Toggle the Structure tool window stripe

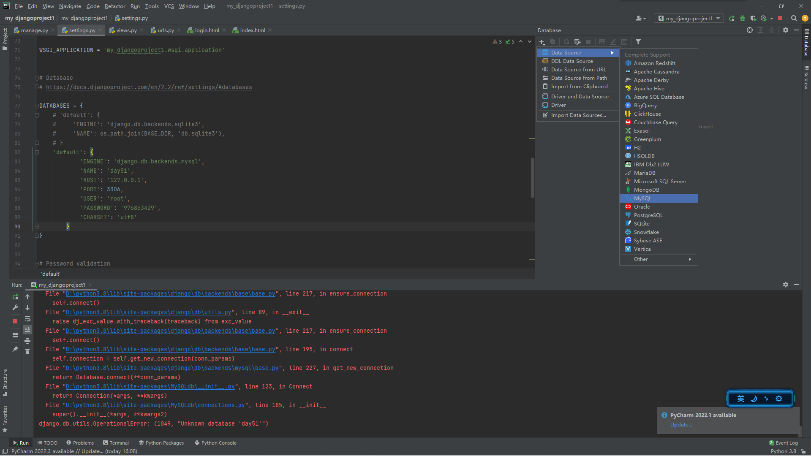[5, 383]
